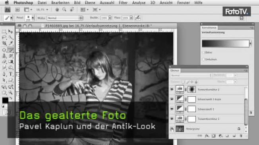Select the Hand tool in the toolbox
259x145 pixels.
[4, 92]
